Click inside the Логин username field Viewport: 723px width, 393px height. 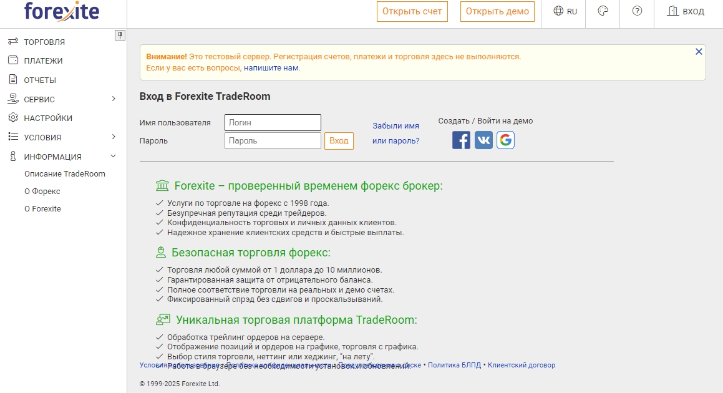[x=273, y=122]
